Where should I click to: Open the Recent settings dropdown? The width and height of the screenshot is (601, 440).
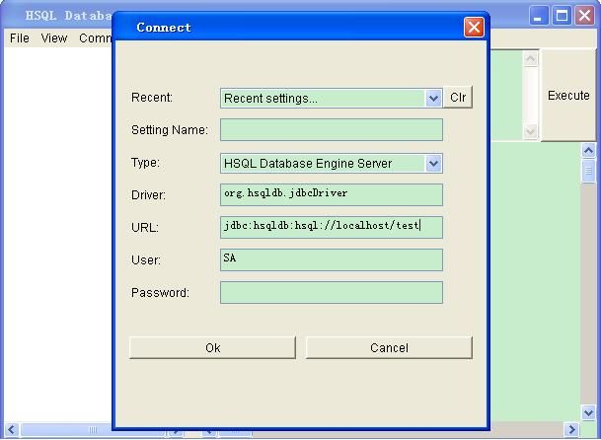[x=433, y=98]
